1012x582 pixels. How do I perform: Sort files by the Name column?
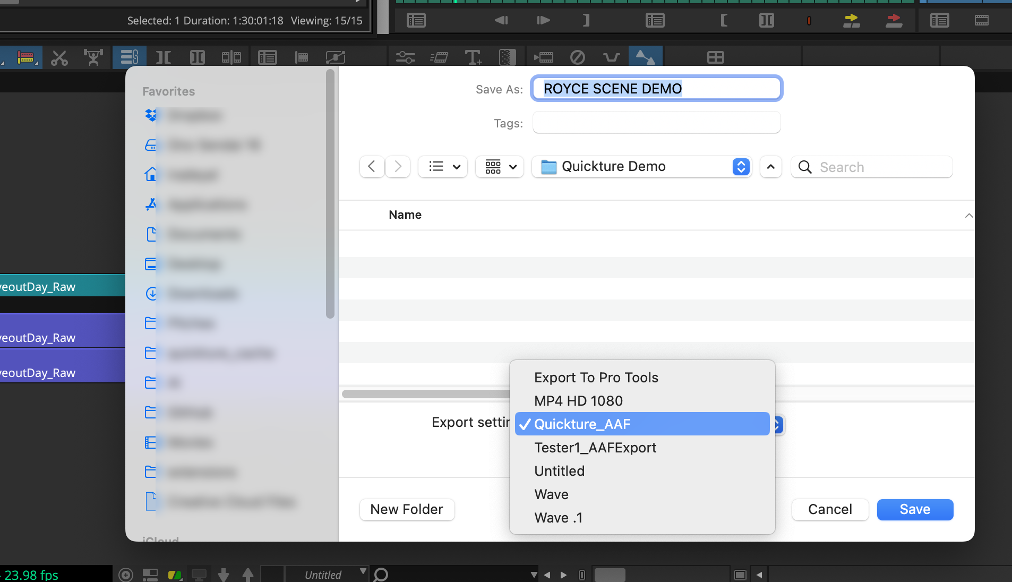coord(405,215)
